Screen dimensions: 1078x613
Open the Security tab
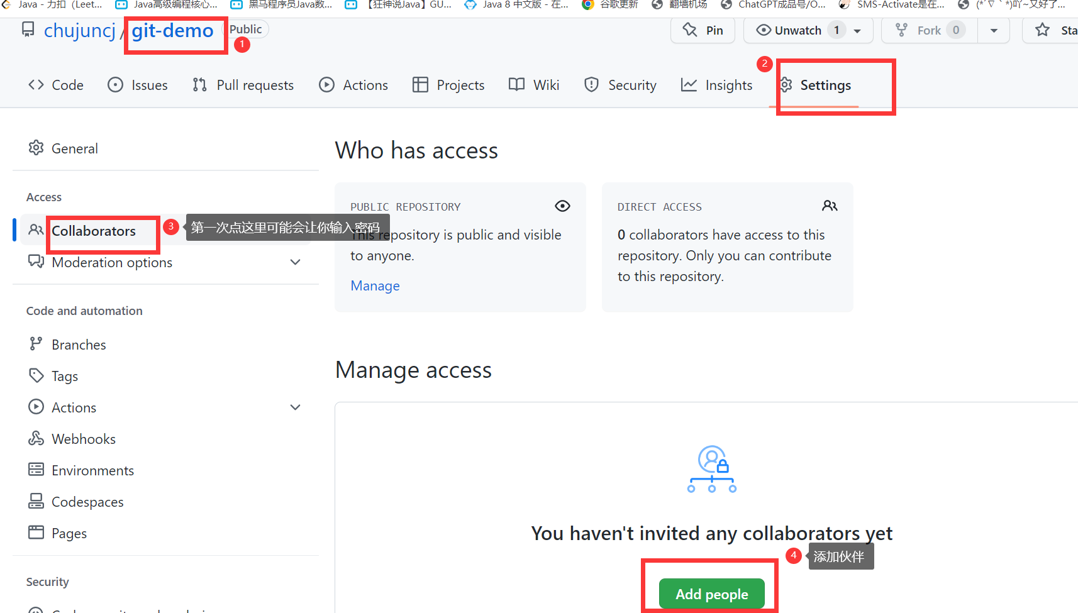pyautogui.click(x=620, y=85)
